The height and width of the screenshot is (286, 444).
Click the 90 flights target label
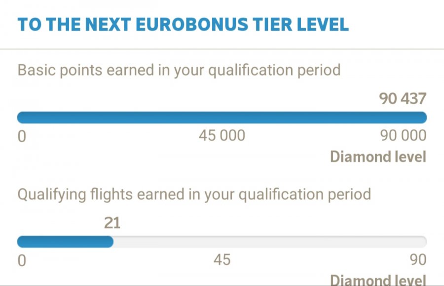417,259
